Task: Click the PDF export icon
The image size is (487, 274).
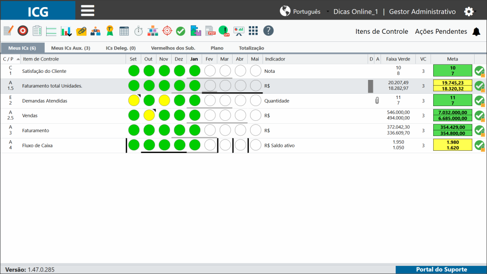Action: [210, 31]
